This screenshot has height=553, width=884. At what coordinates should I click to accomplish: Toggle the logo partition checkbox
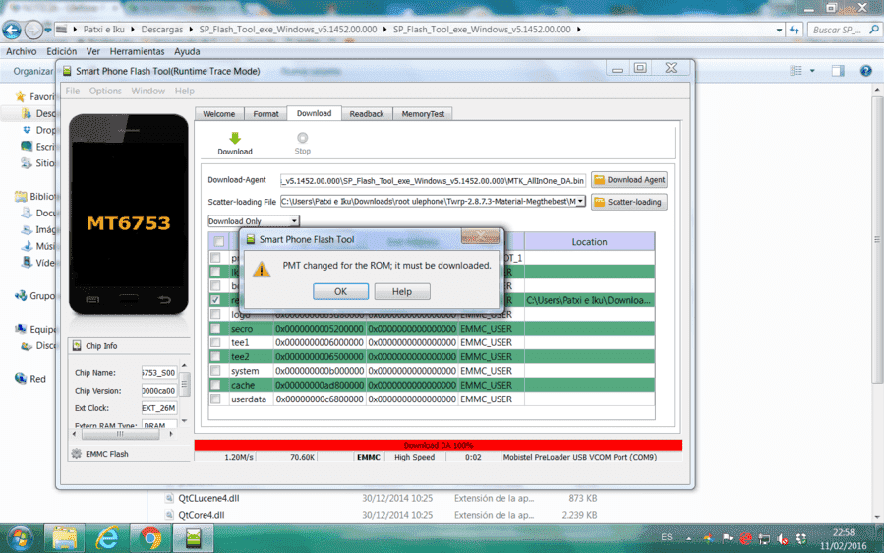(x=215, y=314)
